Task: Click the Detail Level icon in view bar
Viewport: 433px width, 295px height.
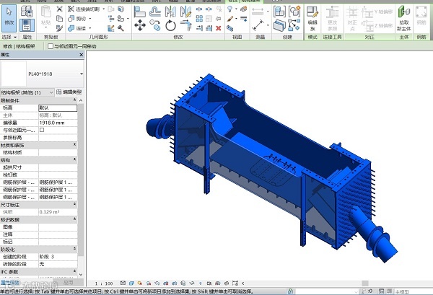Action: pos(123,283)
